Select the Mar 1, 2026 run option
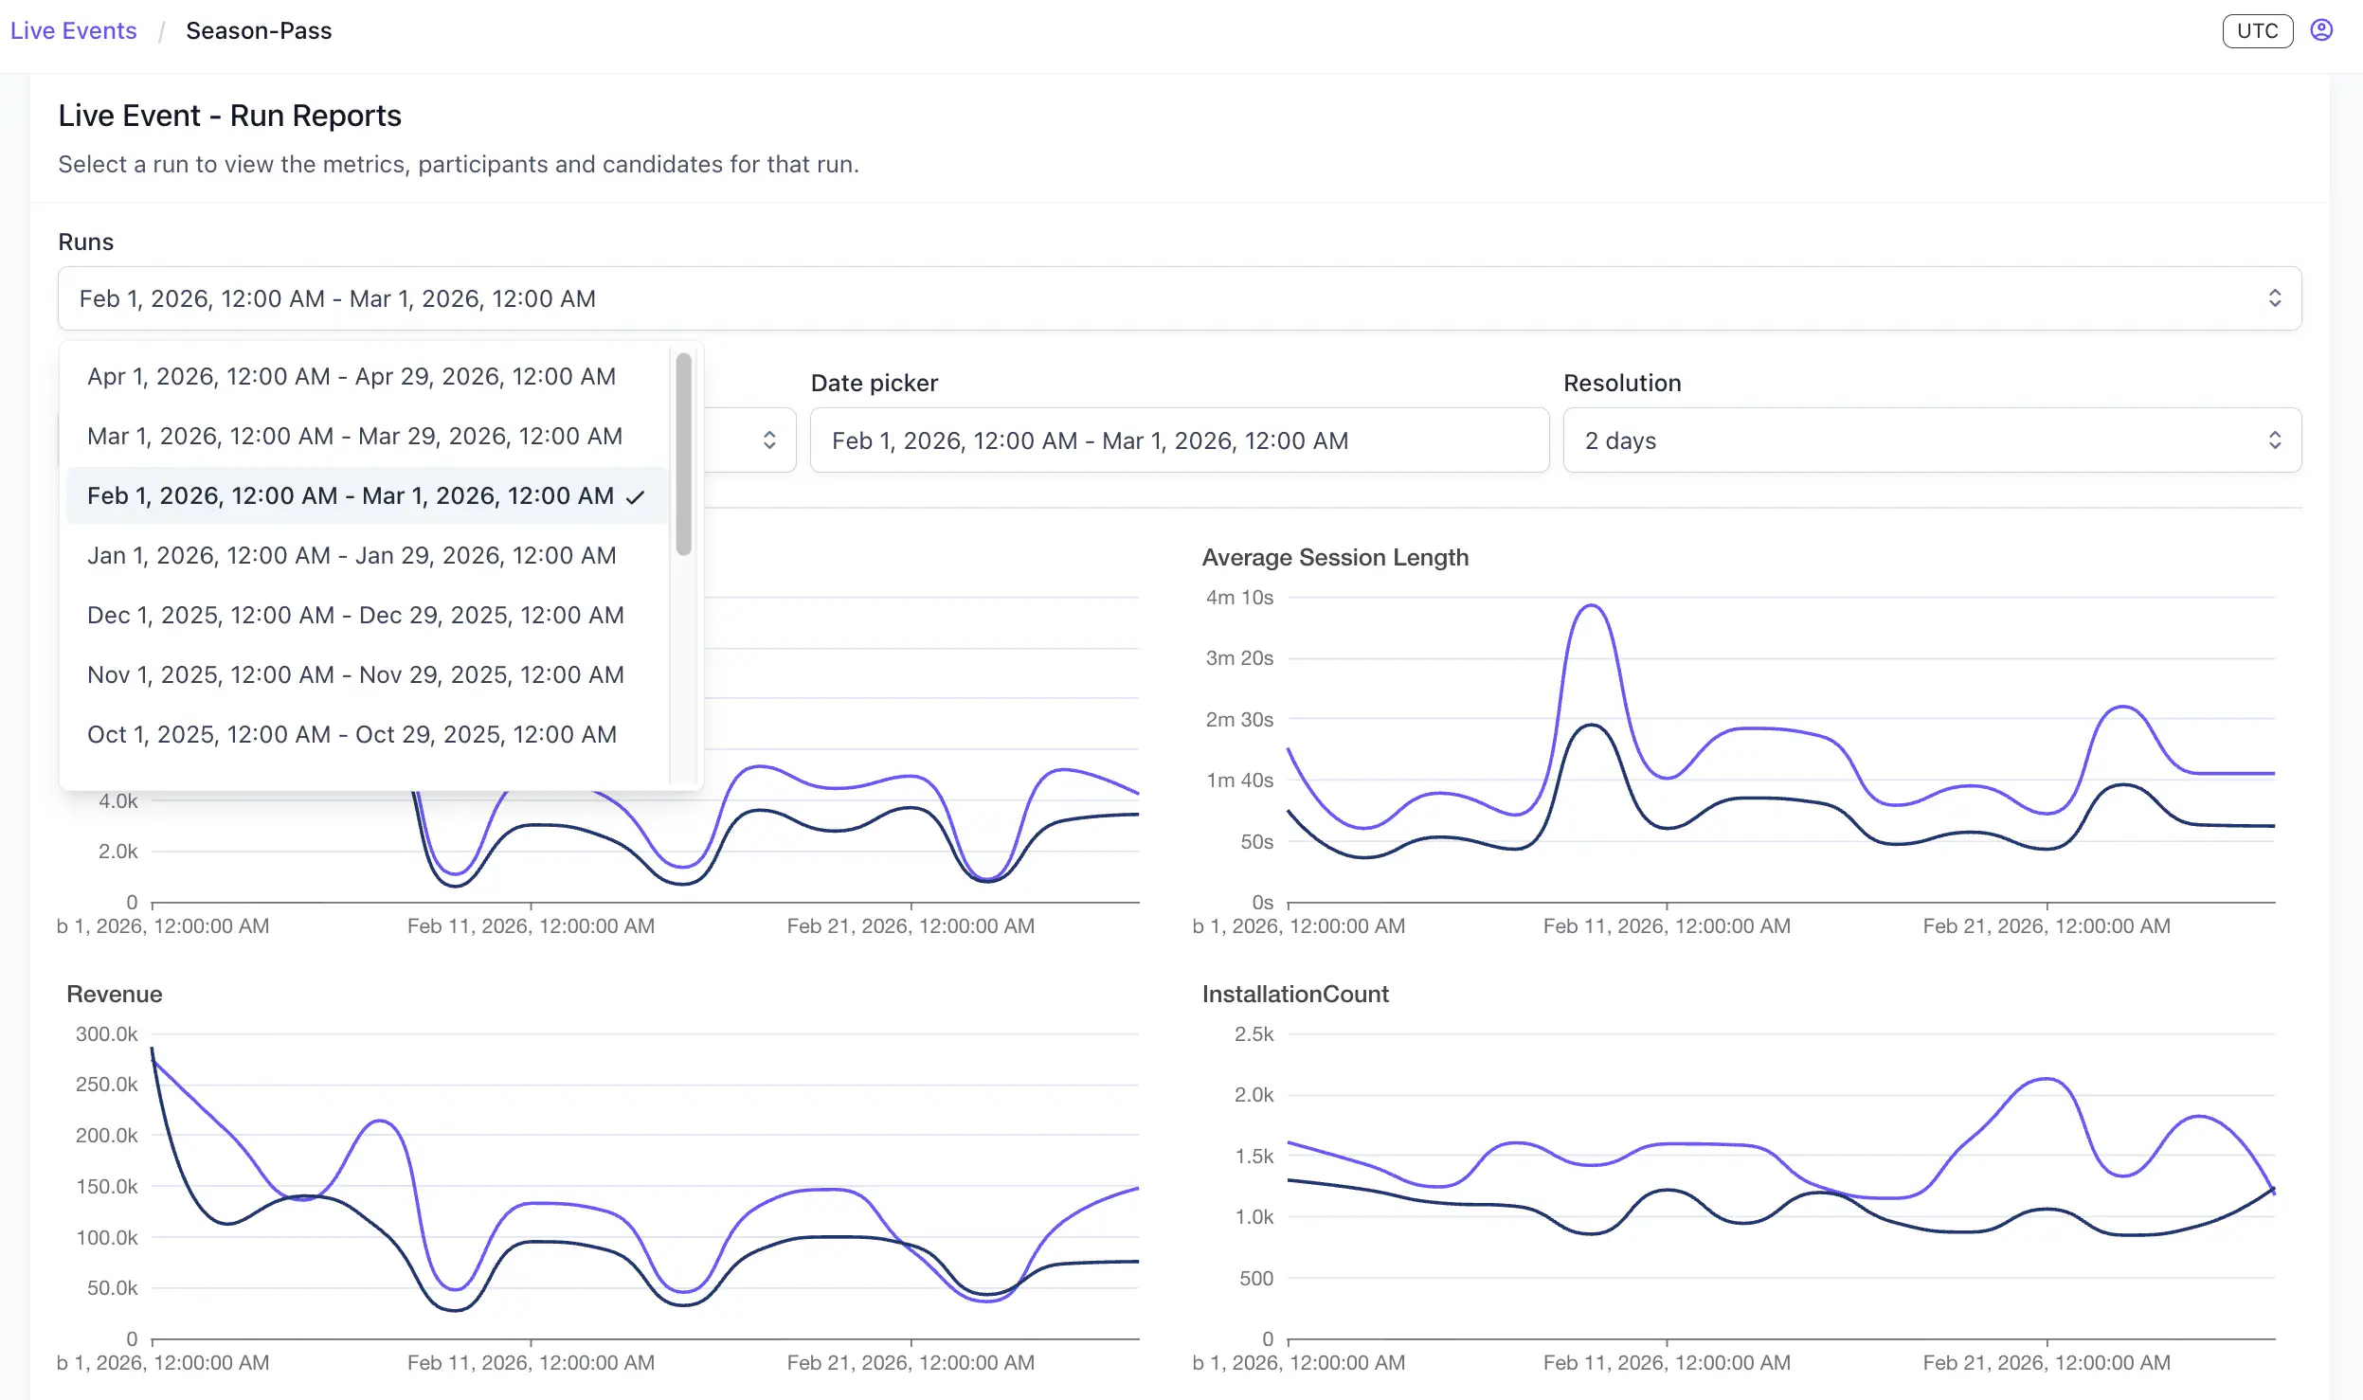 tap(354, 436)
